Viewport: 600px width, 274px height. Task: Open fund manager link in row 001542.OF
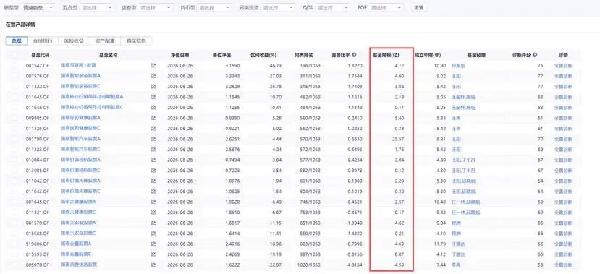point(458,66)
